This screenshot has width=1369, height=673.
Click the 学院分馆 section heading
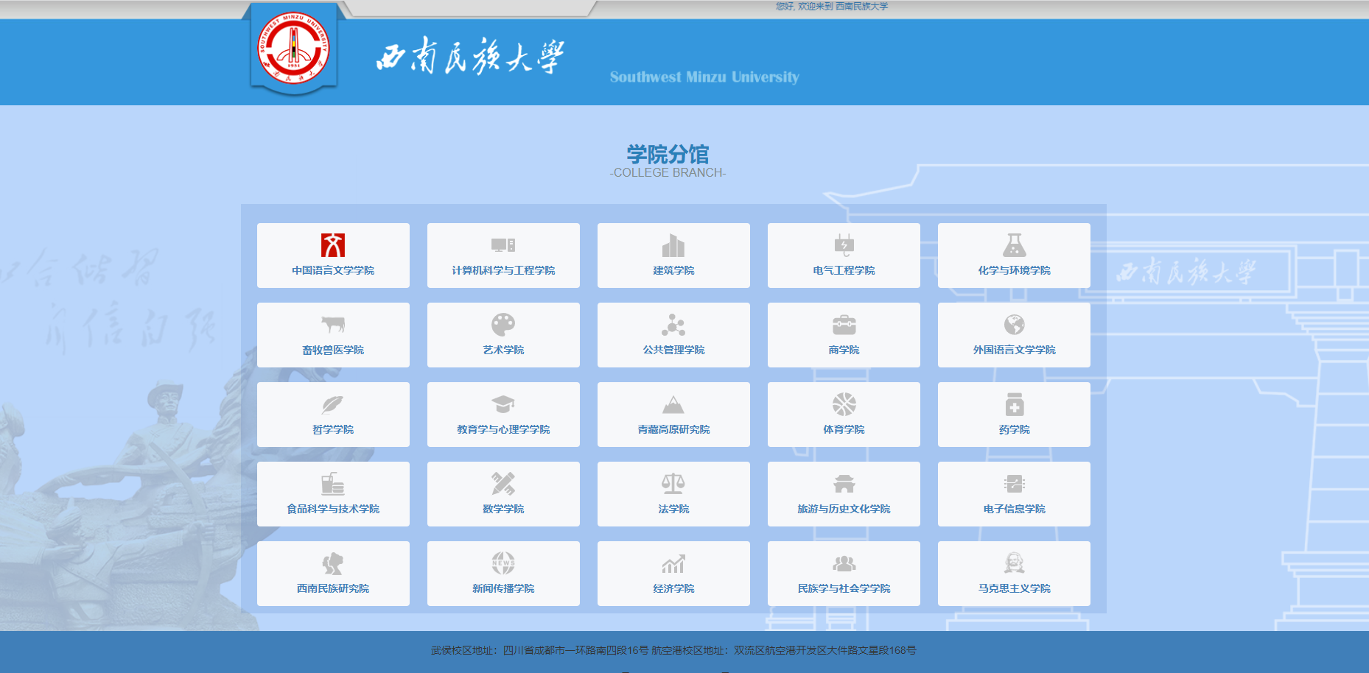click(x=668, y=154)
